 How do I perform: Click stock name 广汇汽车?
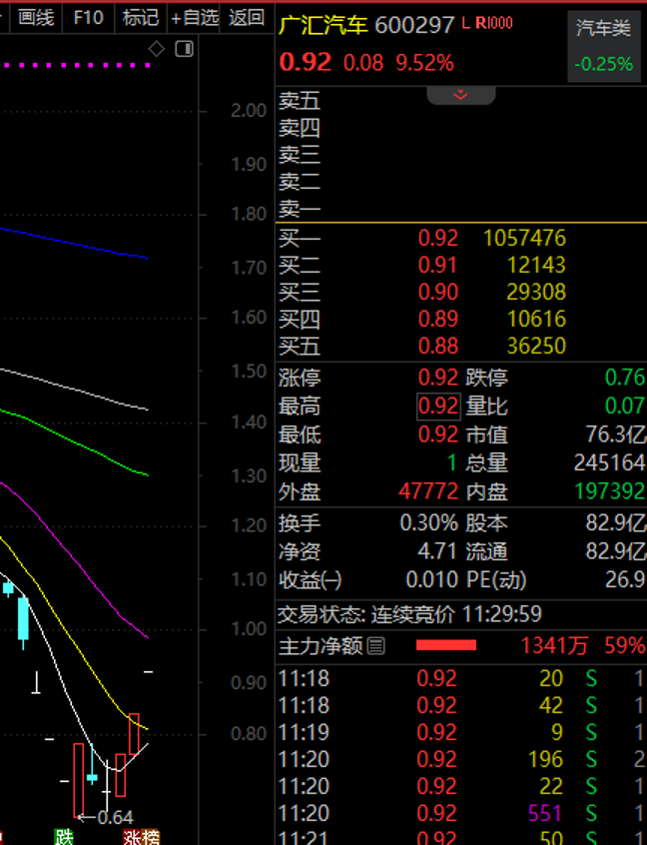[323, 24]
